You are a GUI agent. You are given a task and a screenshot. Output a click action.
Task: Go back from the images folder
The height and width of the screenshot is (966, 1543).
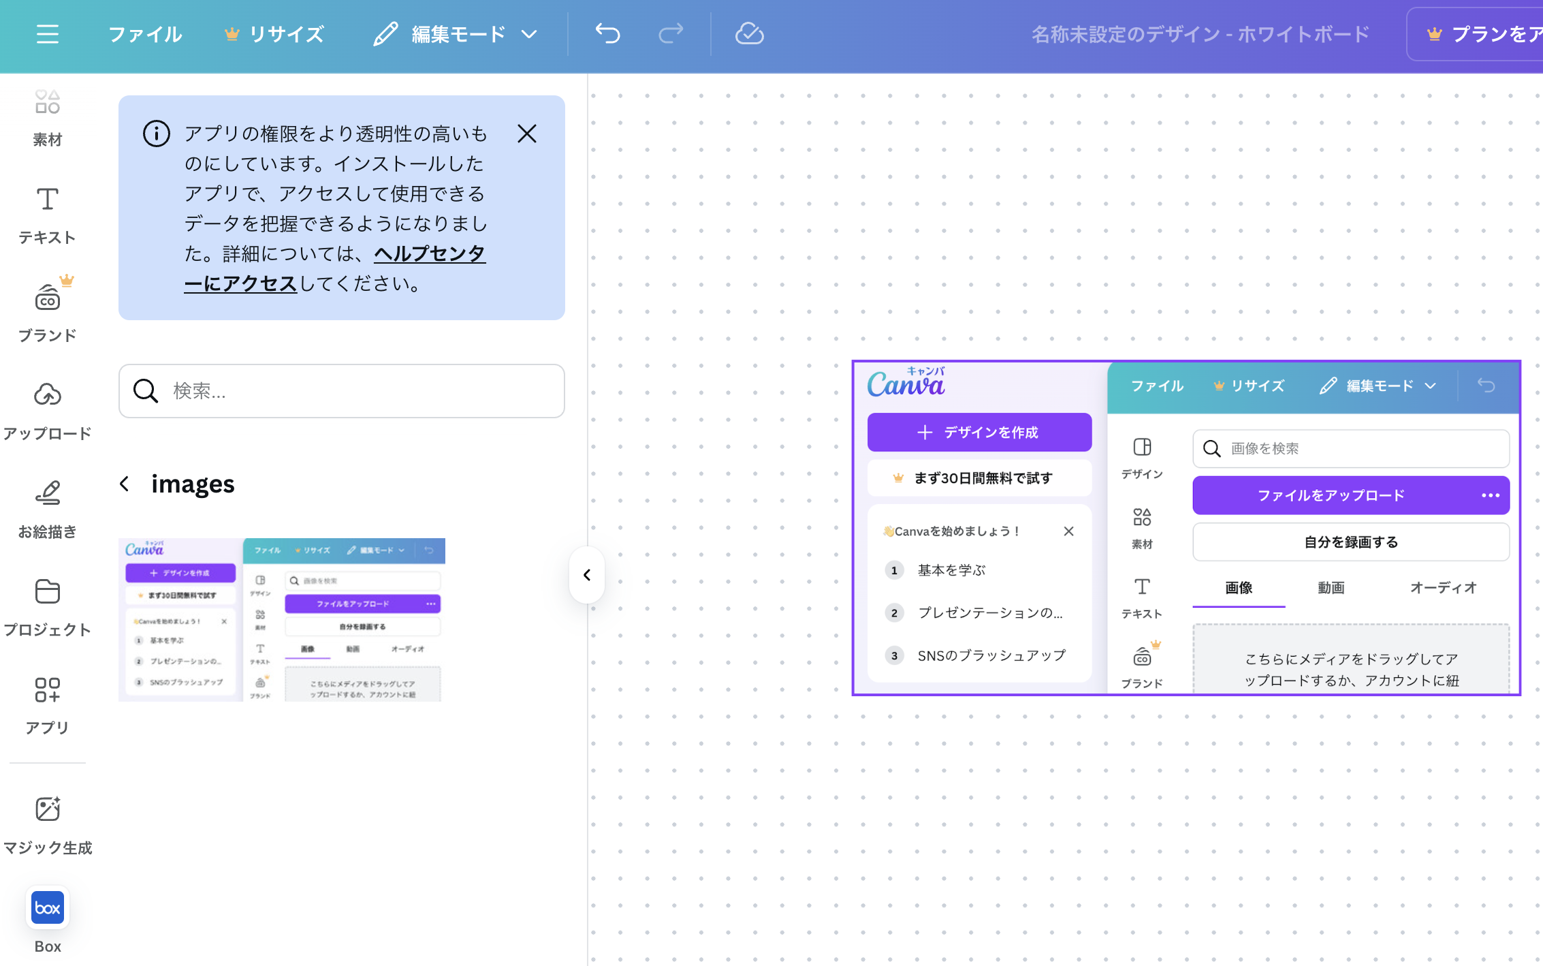click(124, 484)
